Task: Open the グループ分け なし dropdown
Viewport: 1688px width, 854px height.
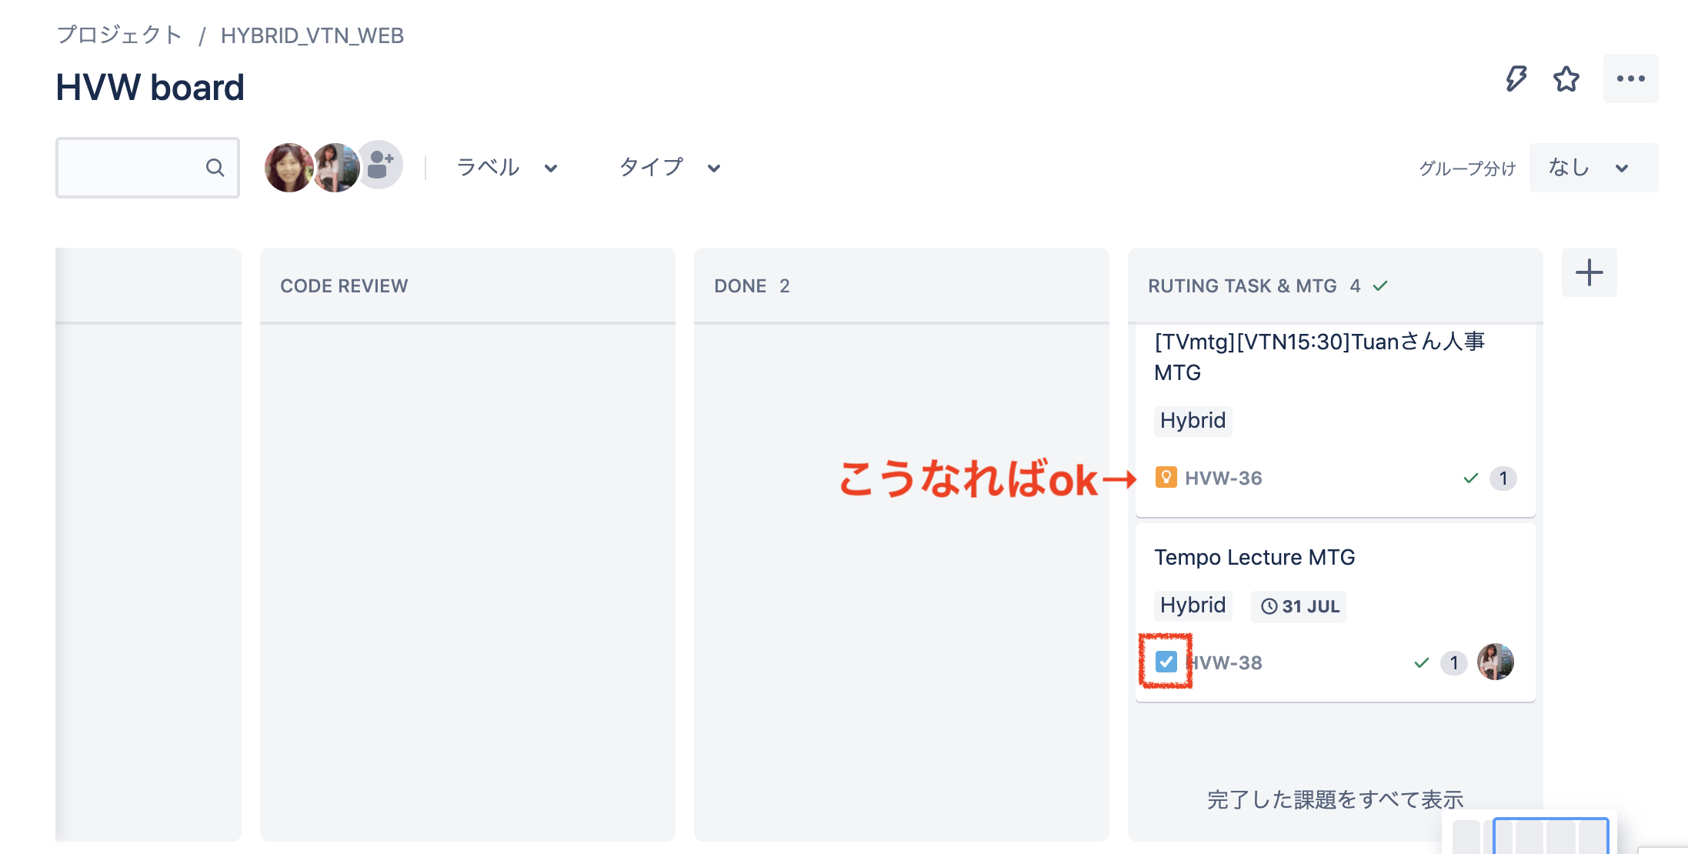Action: 1591,168
